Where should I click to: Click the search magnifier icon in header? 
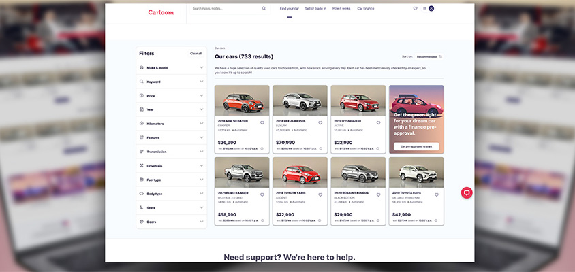pyautogui.click(x=264, y=9)
